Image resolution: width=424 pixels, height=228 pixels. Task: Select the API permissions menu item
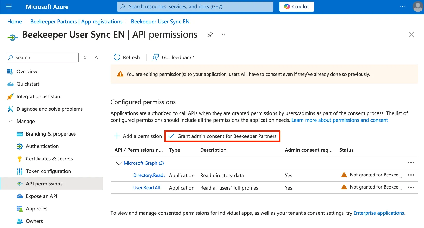(51, 184)
